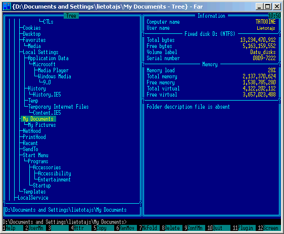This screenshot has height=234, width=284.
Task: Click the 2 UserMn function key
Action: tap(36, 228)
